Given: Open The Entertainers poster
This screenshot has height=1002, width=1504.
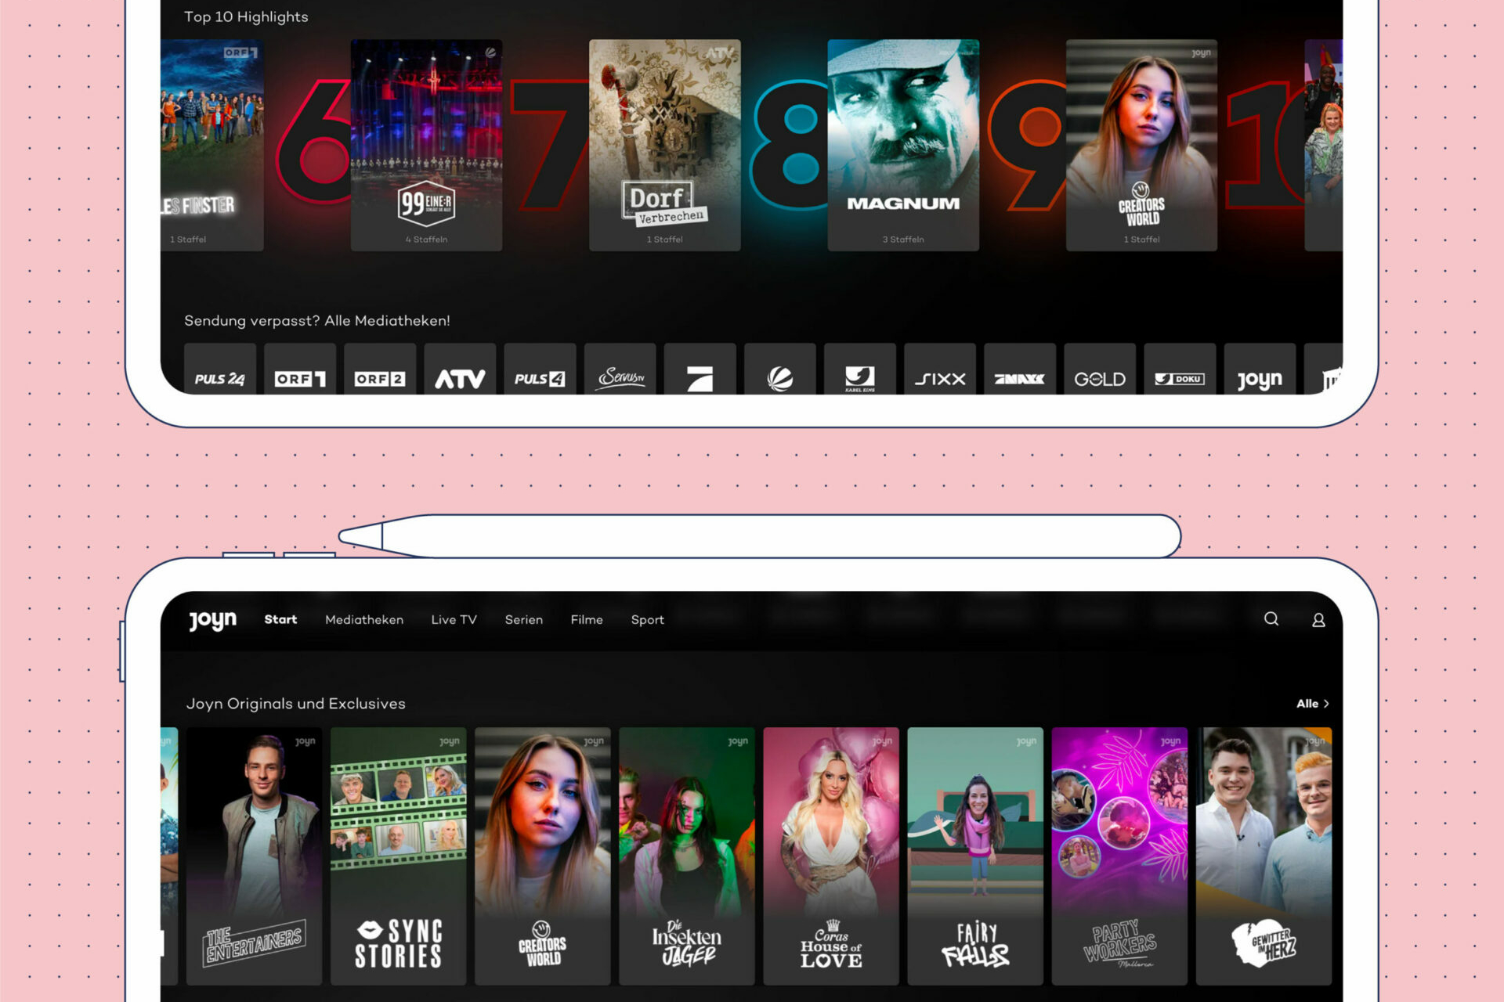Looking at the screenshot, I should [254, 856].
